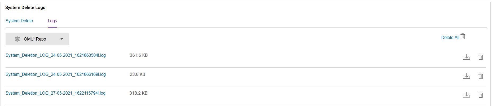492x106 pixels.
Task: Trash the log ending in 1621866169l
Action: coord(481,76)
